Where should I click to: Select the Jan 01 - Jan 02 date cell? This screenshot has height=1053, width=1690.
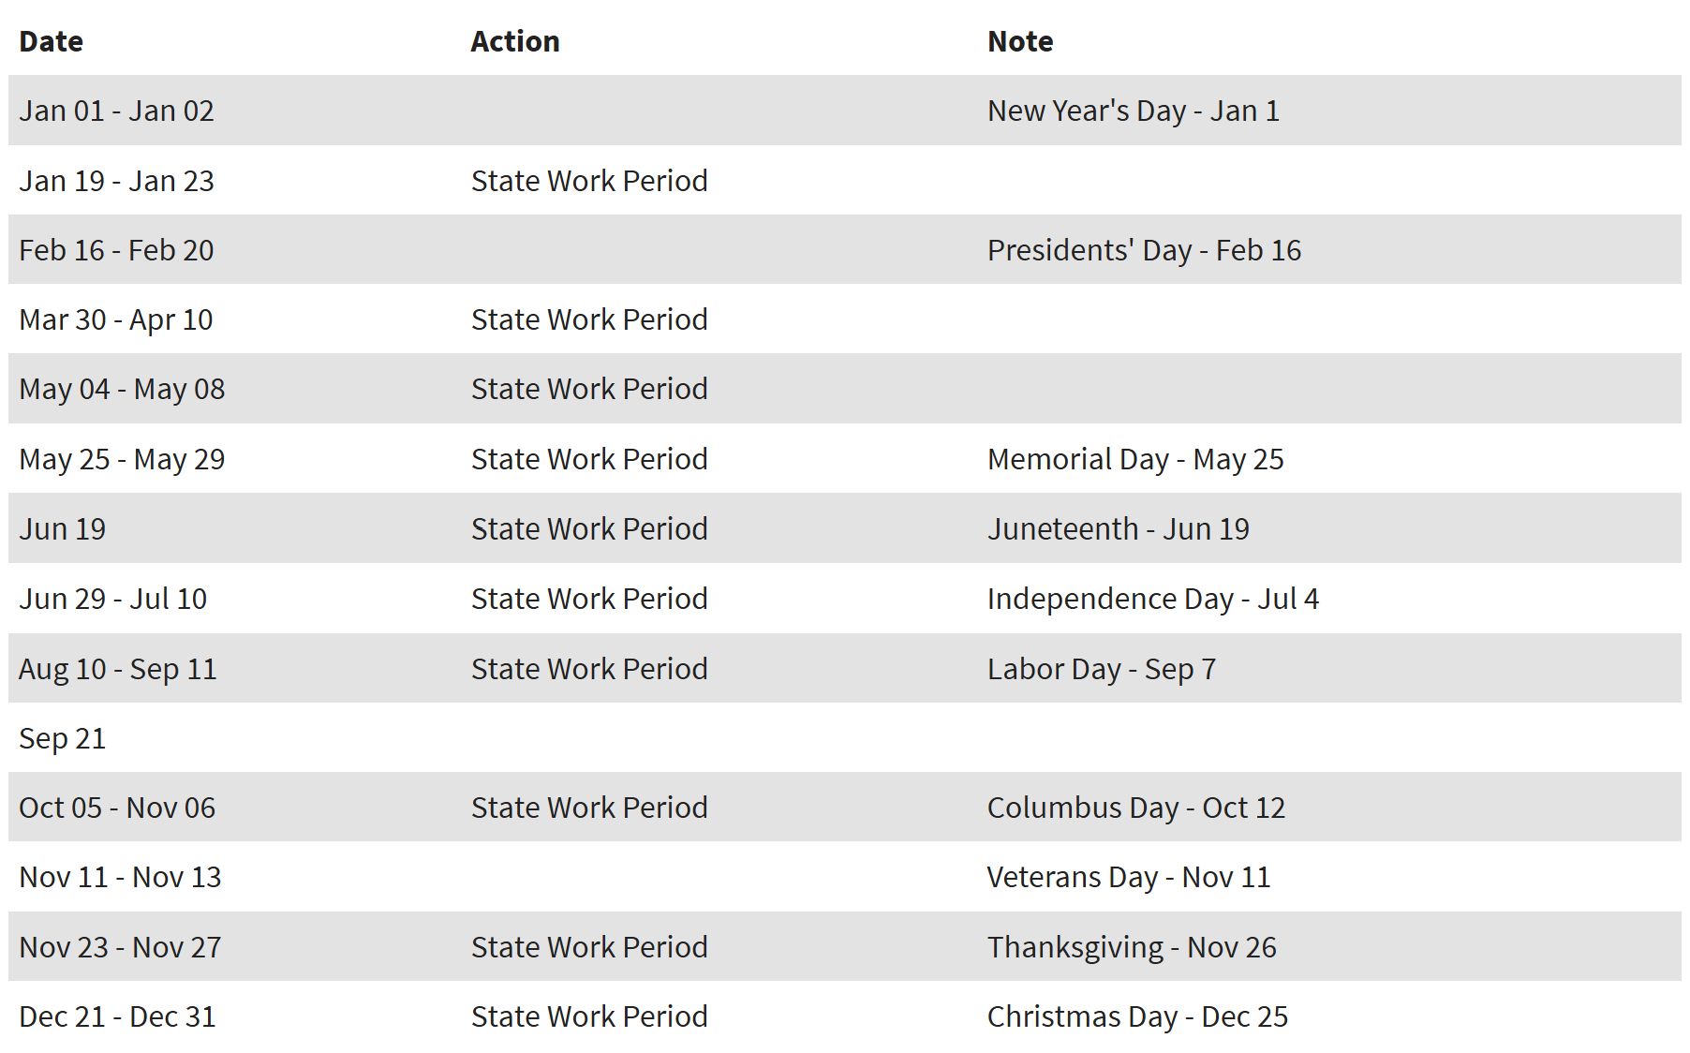116,111
